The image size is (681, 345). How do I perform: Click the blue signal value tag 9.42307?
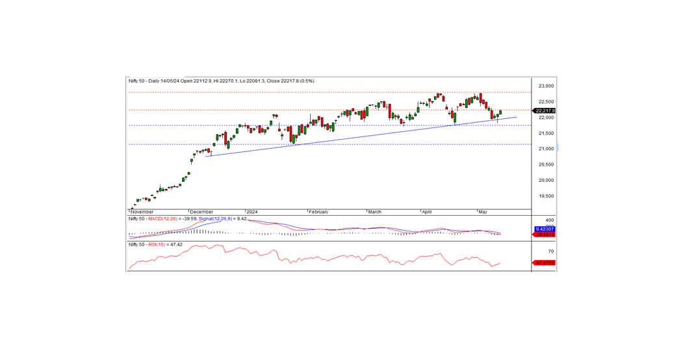[544, 229]
